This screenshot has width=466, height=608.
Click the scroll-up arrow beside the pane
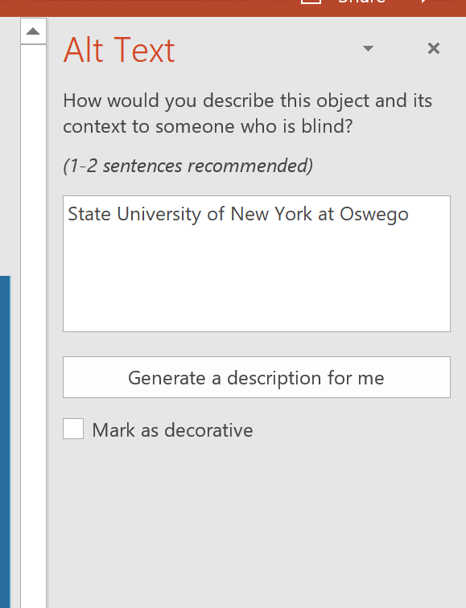click(33, 31)
